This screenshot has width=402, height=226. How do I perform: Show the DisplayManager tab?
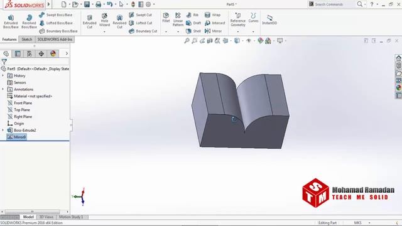53,53
